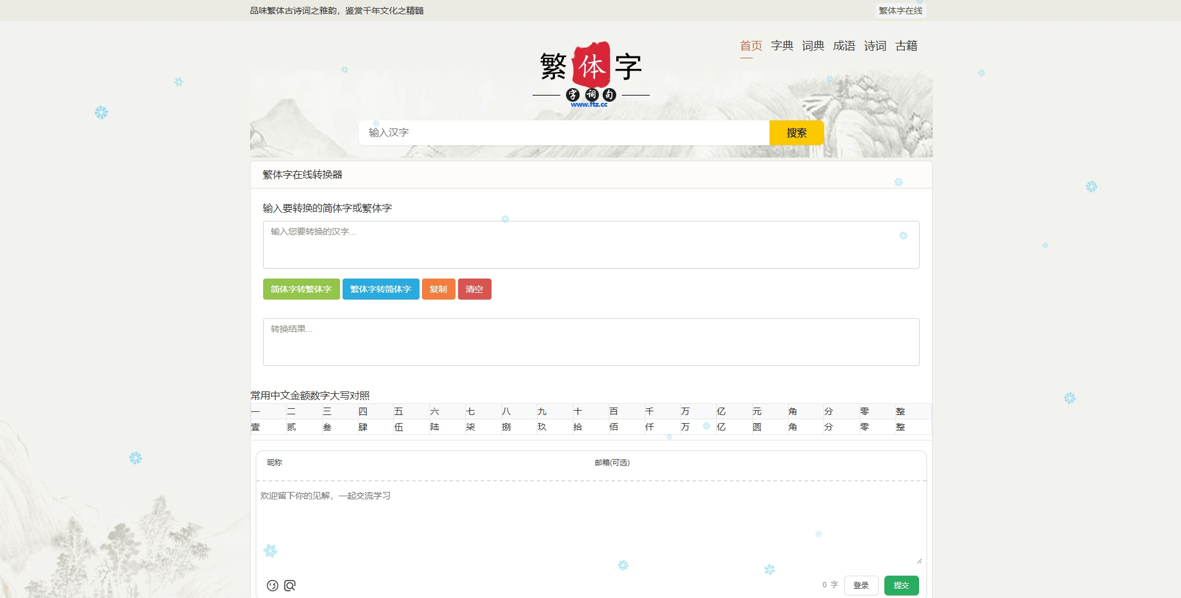Click the green 简体字转繁体字 button
Image resolution: width=1181 pixels, height=598 pixels.
301,289
